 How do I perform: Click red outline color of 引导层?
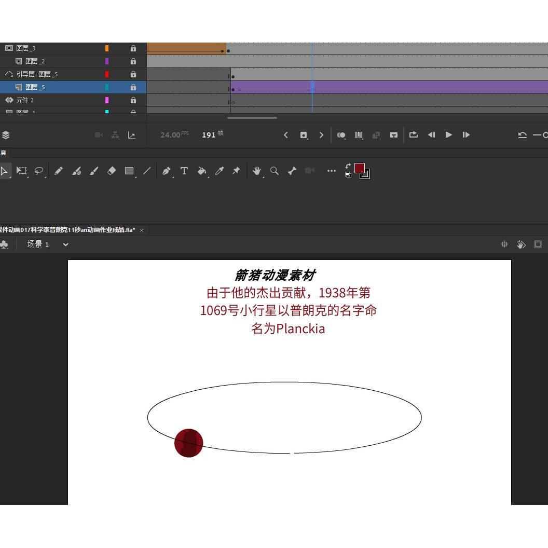(x=107, y=74)
